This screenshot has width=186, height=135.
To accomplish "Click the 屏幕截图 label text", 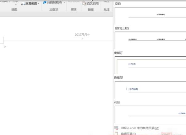I will 31,3.
